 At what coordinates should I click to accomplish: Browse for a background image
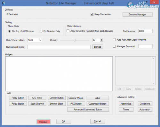click(x=98, y=47)
